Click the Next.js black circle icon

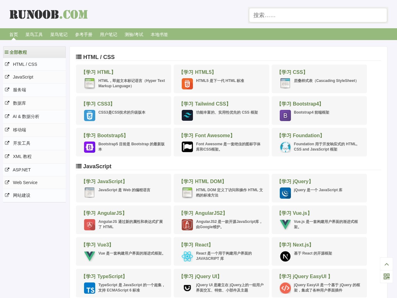click(285, 256)
